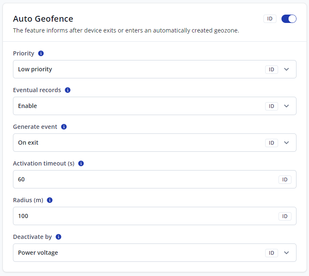
Task: Click the ID badge in Radius field
Action: [285, 216]
